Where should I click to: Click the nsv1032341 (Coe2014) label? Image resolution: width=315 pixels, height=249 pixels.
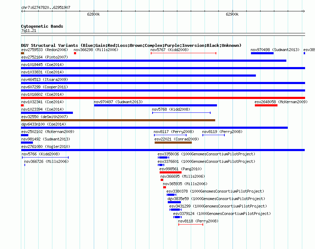click(x=42, y=102)
